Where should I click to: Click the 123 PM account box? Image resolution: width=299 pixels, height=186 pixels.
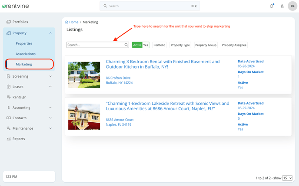[29, 176]
